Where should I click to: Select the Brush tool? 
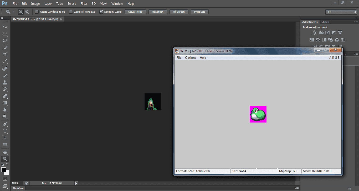click(5, 76)
